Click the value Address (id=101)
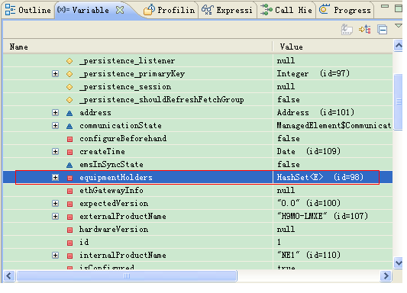Image resolution: width=407 pixels, height=293 pixels. 315,112
